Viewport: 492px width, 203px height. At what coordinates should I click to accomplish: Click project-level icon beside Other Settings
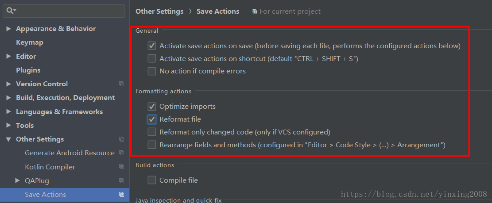[121, 139]
